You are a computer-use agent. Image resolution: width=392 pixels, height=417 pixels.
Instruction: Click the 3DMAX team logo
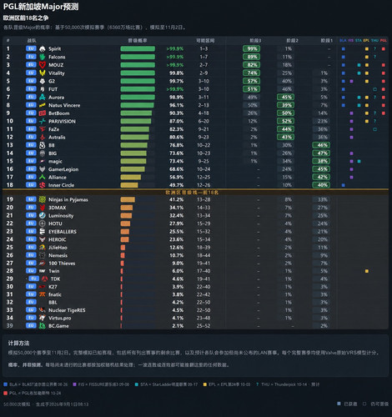pyautogui.click(x=43, y=208)
